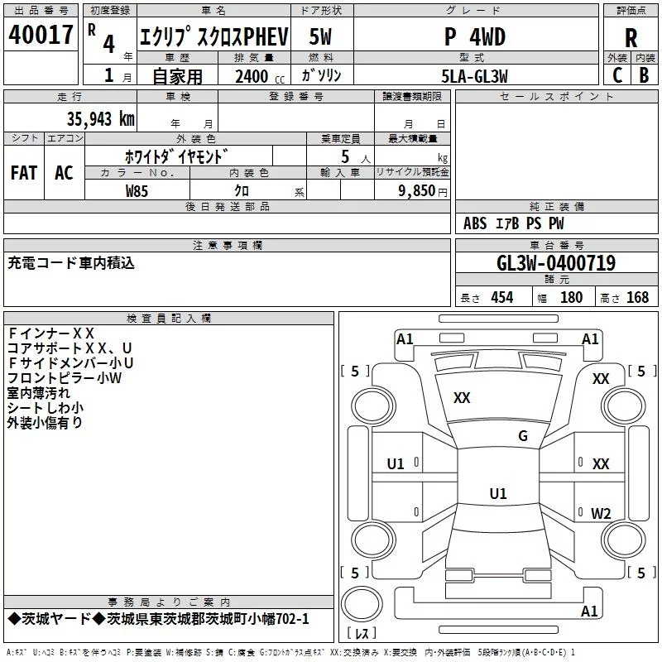Click exterior grade C

[617, 75]
